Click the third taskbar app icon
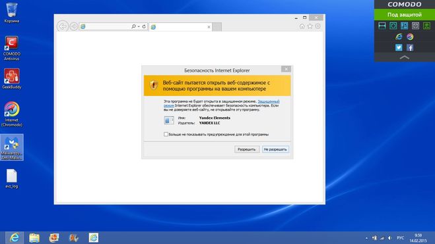This screenshot has height=244, width=435. (54, 237)
